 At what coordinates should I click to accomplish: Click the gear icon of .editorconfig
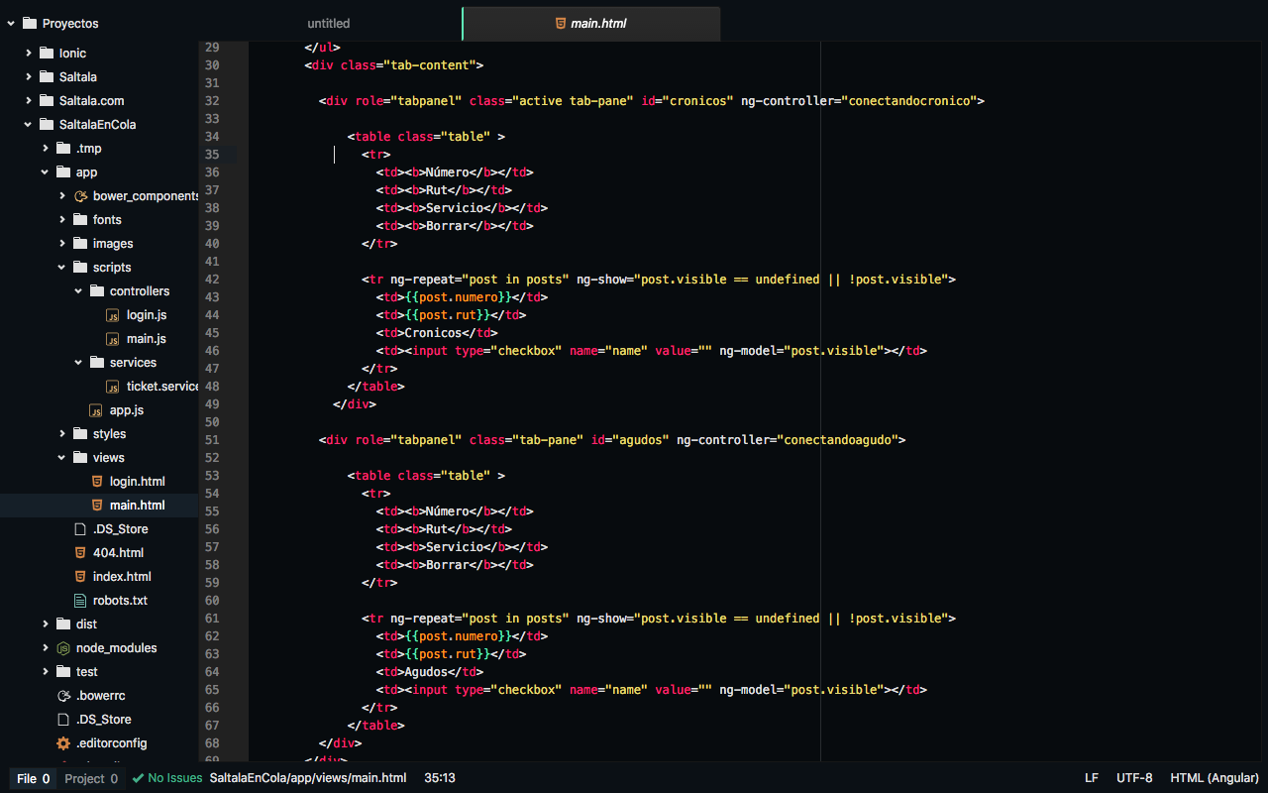(63, 742)
